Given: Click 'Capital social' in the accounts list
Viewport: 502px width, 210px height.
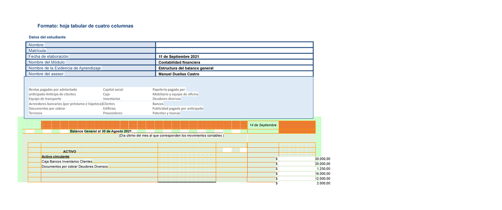Looking at the screenshot, I should coord(113,90).
